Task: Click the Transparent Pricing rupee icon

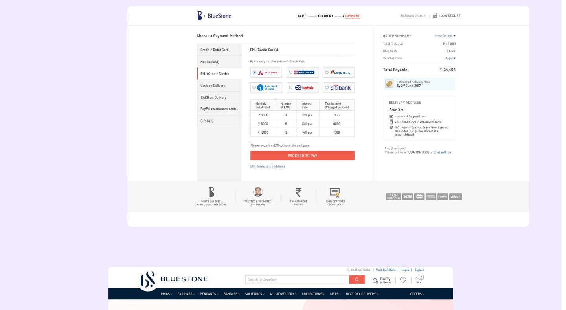Action: pos(299,192)
